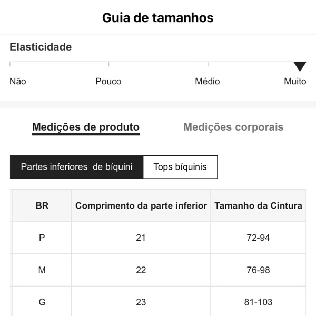This screenshot has height=316, width=316.
Task: Switch to Medições de produto tab
Action: (x=86, y=127)
